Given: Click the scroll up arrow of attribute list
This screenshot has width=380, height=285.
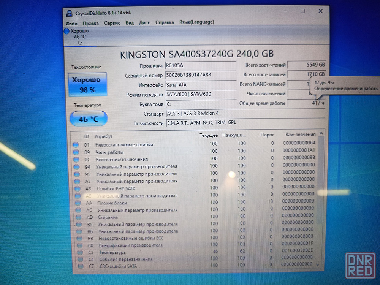Looking at the screenshot, I should 321,134.
